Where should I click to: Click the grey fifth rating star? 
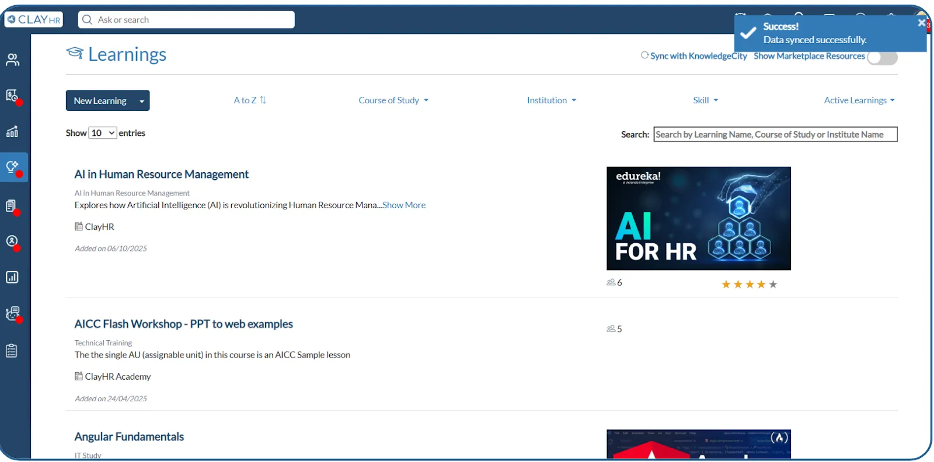773,284
